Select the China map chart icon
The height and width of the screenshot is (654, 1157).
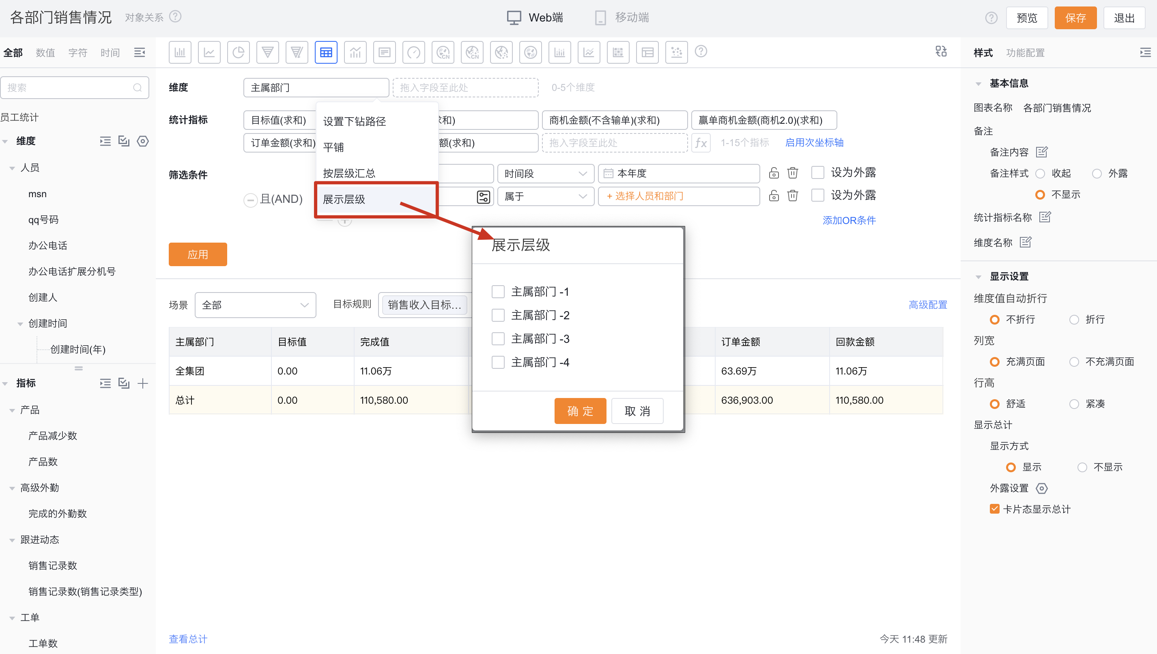point(443,52)
